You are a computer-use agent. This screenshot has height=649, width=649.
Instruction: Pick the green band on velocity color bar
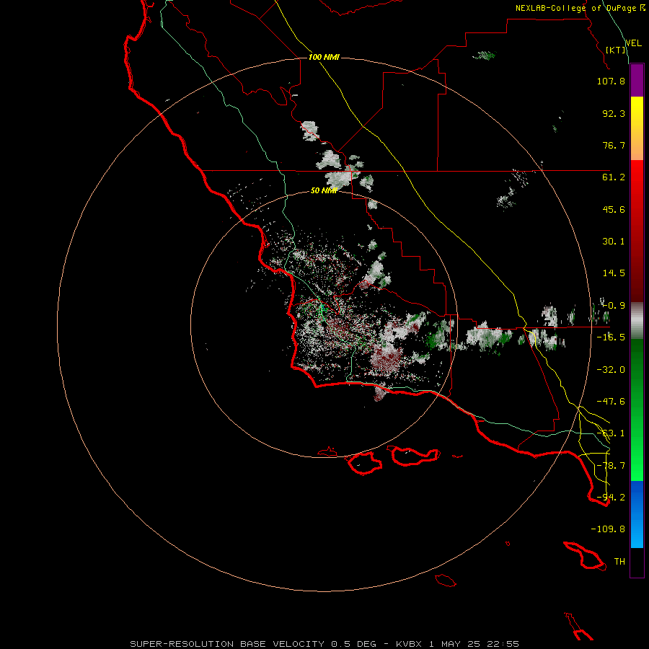[x=637, y=410]
